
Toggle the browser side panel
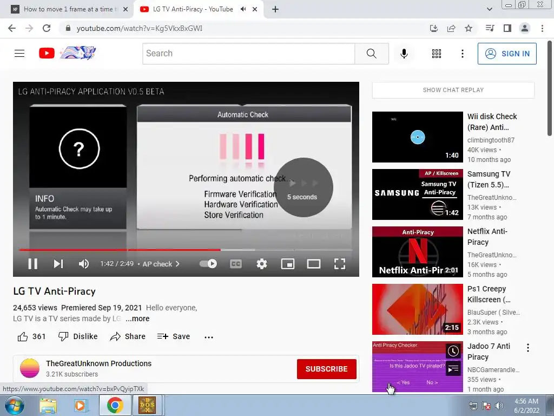[x=507, y=28]
